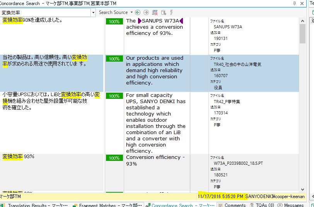Click the add translation unit database icon
The image size is (314, 207).
164,12
